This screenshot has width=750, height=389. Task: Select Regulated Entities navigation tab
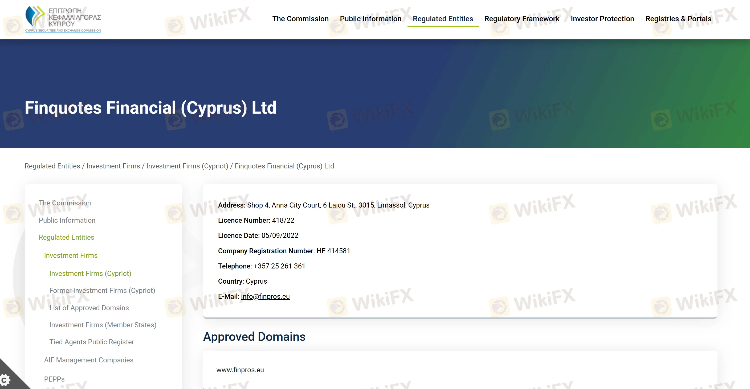click(443, 19)
